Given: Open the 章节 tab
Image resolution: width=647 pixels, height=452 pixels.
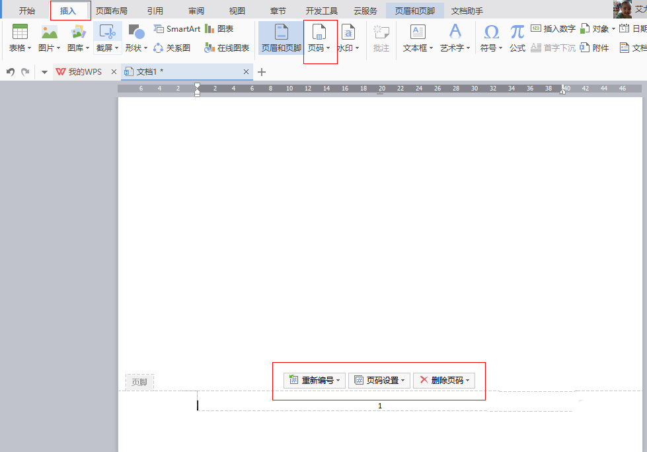Looking at the screenshot, I should point(278,11).
